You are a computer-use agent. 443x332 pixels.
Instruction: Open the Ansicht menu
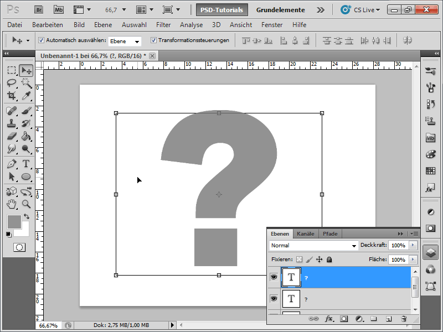coord(241,25)
